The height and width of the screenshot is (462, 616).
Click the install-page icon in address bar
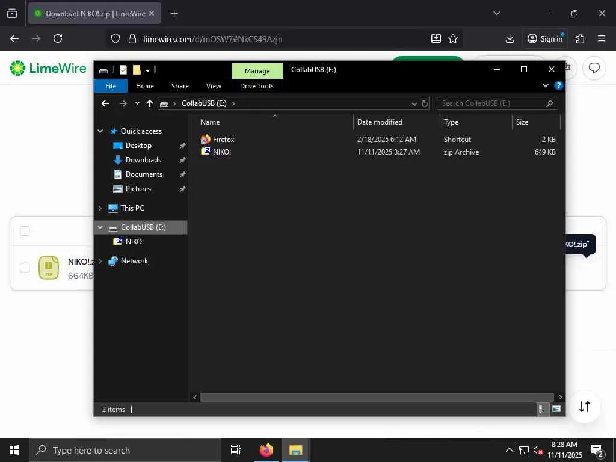point(436,38)
